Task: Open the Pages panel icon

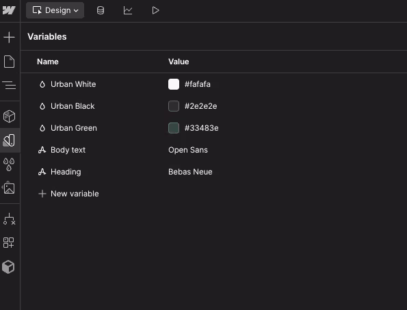Action: point(9,62)
